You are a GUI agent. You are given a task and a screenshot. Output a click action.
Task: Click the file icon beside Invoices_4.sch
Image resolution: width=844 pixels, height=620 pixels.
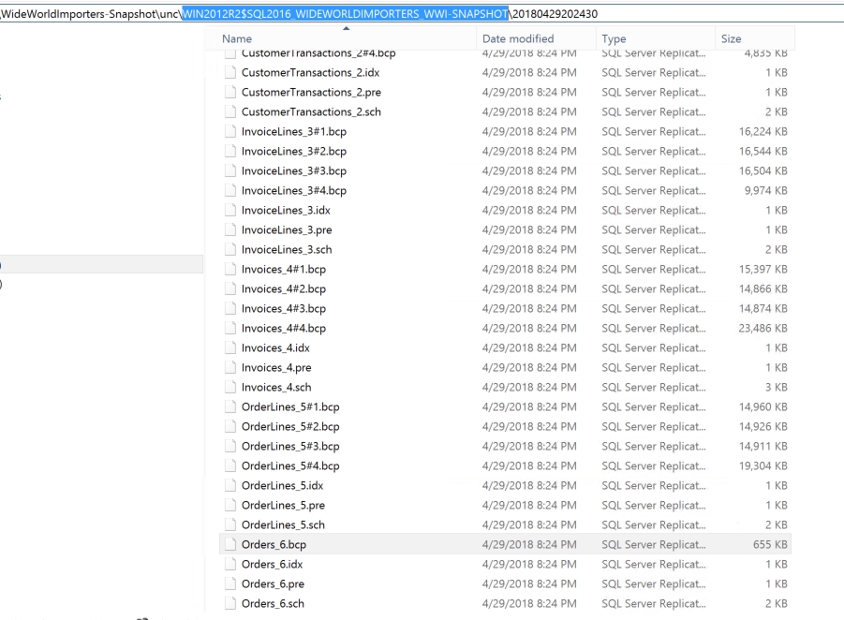click(230, 388)
